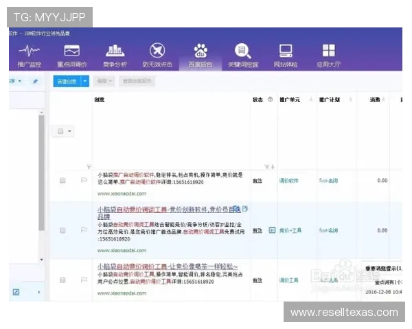Sort by the 推广单元 column arrow
Image resolution: width=412 pixels, height=329 pixels.
[311, 99]
